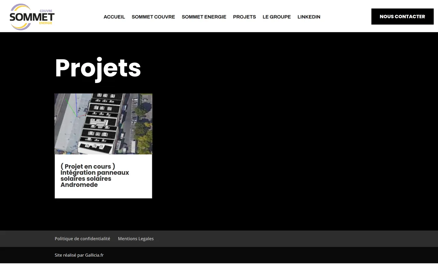Click the Site réalisé par Gallicia.fr credit
Image resolution: width=438 pixels, height=273 pixels.
pyautogui.click(x=79, y=255)
